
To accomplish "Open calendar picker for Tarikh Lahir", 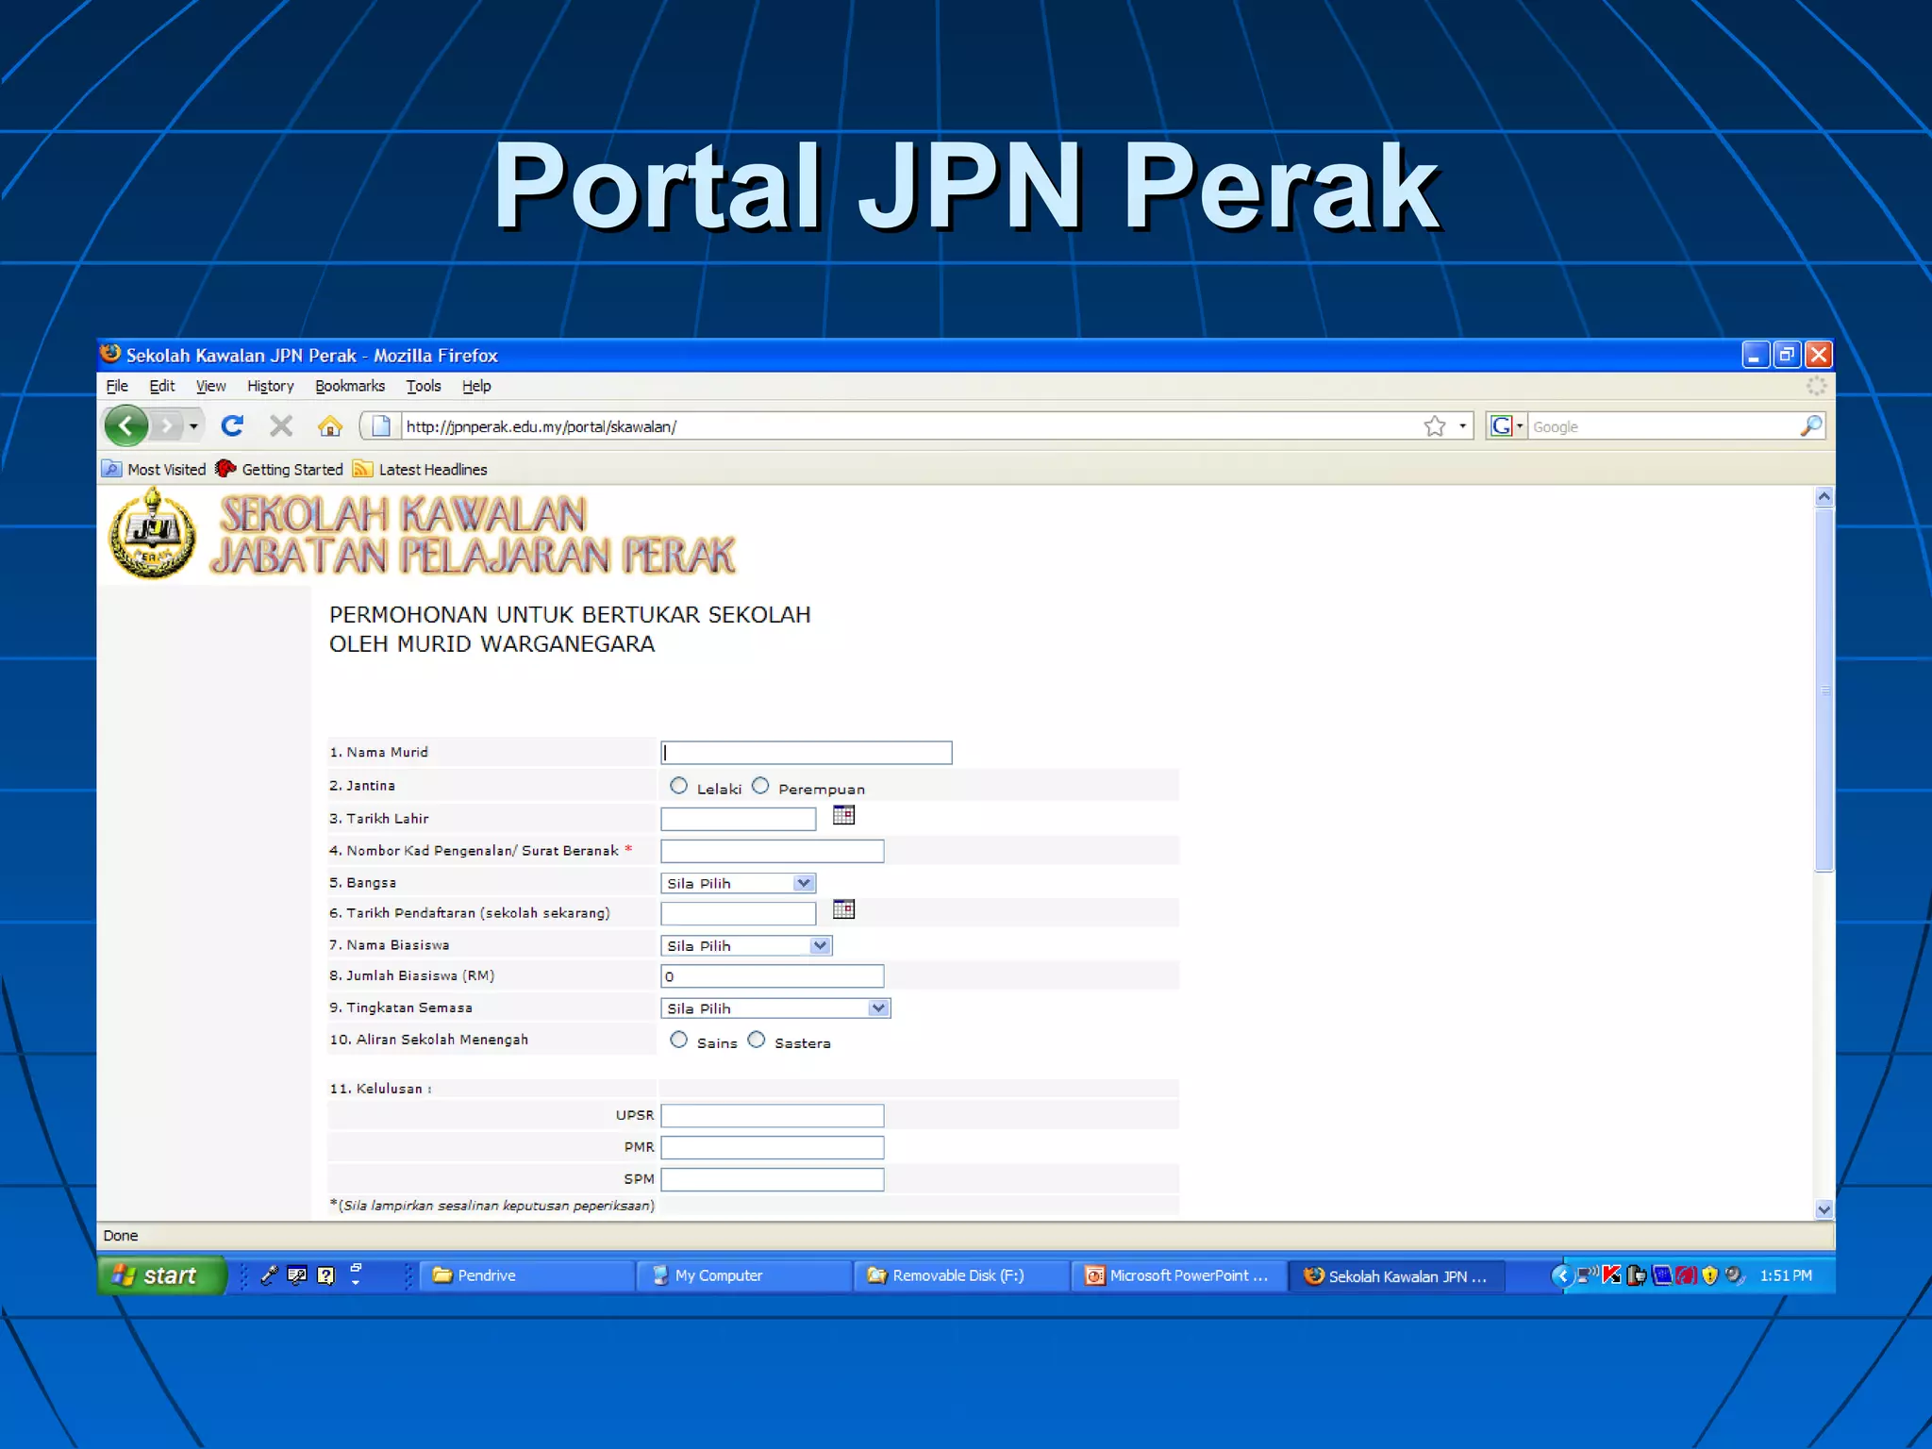I will coord(843,815).
